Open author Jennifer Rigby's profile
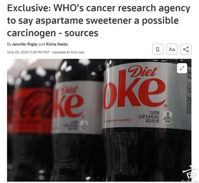The width and height of the screenshot is (199, 183). click(25, 44)
